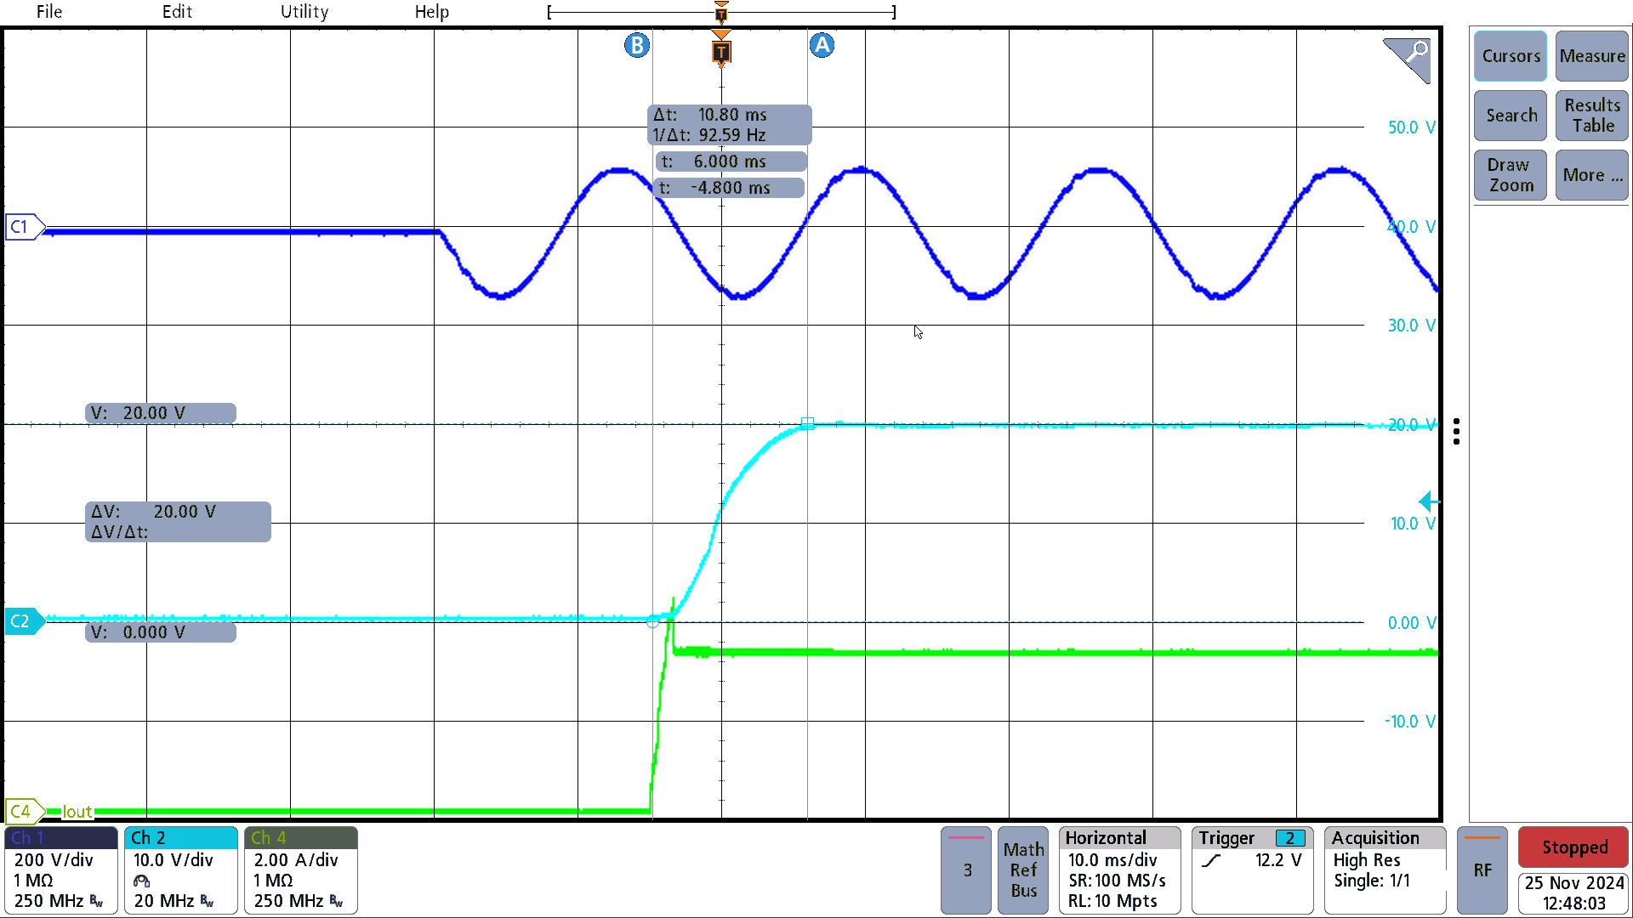Open the File menu

coord(49,11)
